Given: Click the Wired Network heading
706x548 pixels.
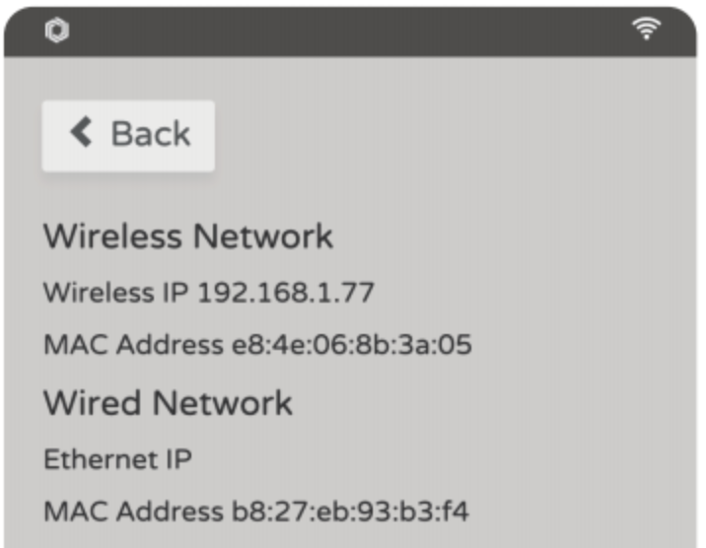Looking at the screenshot, I should point(168,403).
